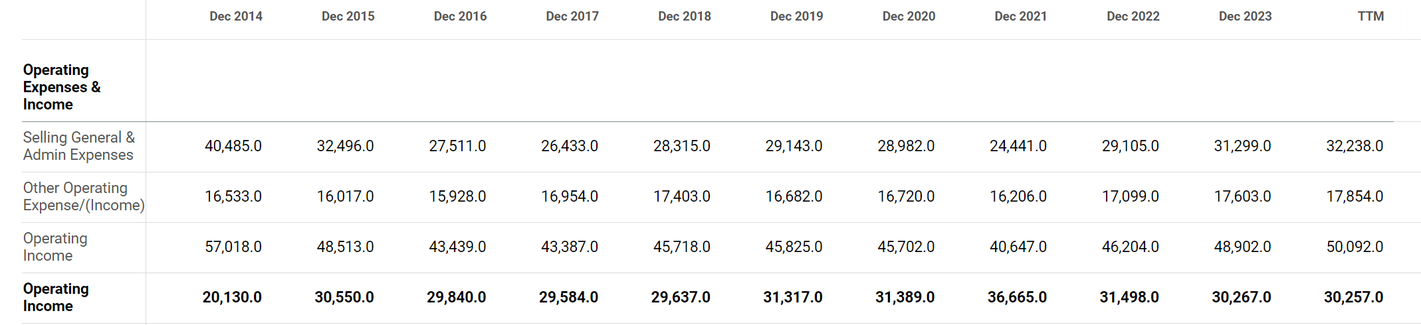Viewport: 1421px width, 325px height.
Task: Click the 24,441.0 SG&A value for Dec 2021
Action: click(1018, 146)
